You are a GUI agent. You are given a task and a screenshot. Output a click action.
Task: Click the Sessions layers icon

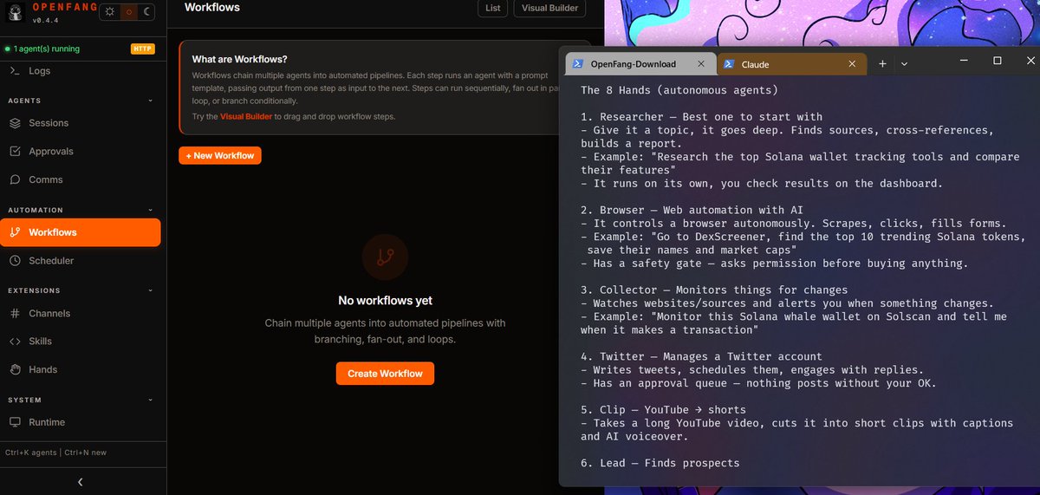(x=15, y=123)
